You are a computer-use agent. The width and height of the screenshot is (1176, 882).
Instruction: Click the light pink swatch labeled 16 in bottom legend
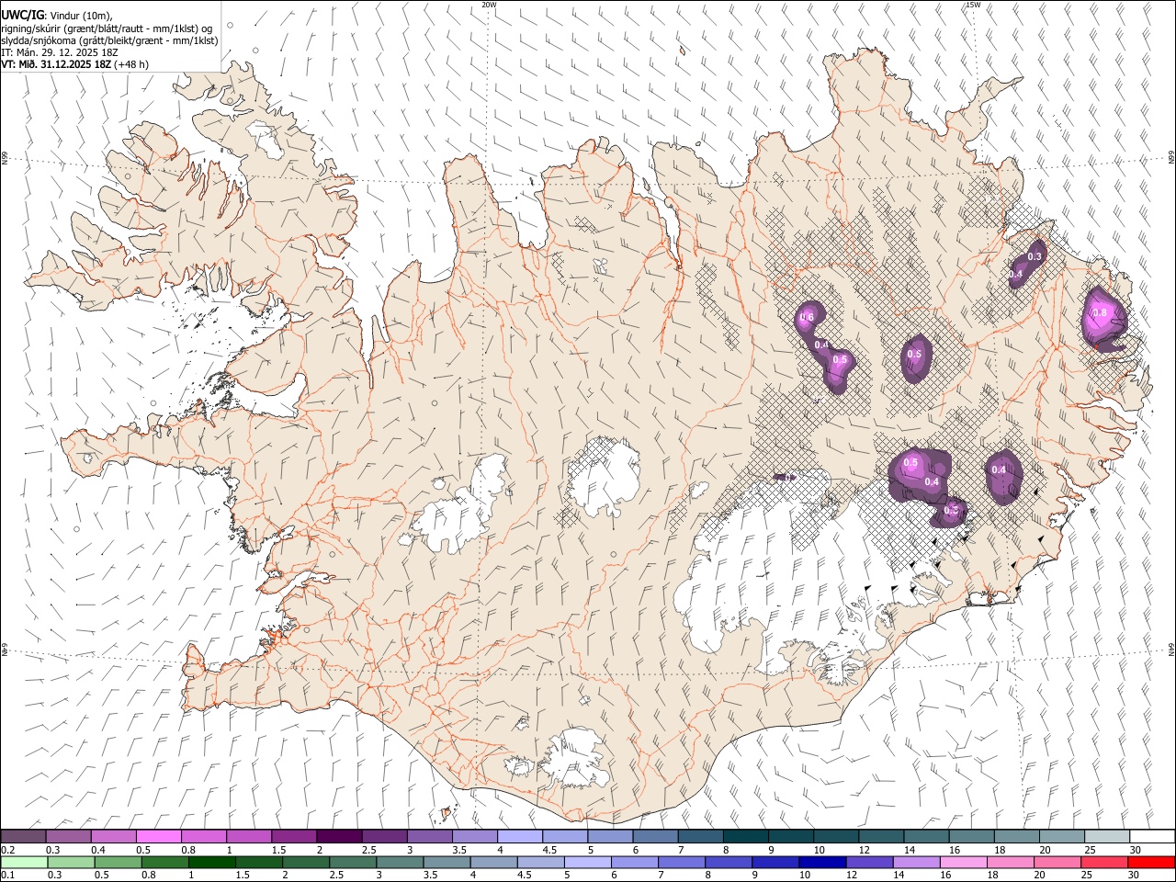[x=964, y=863]
